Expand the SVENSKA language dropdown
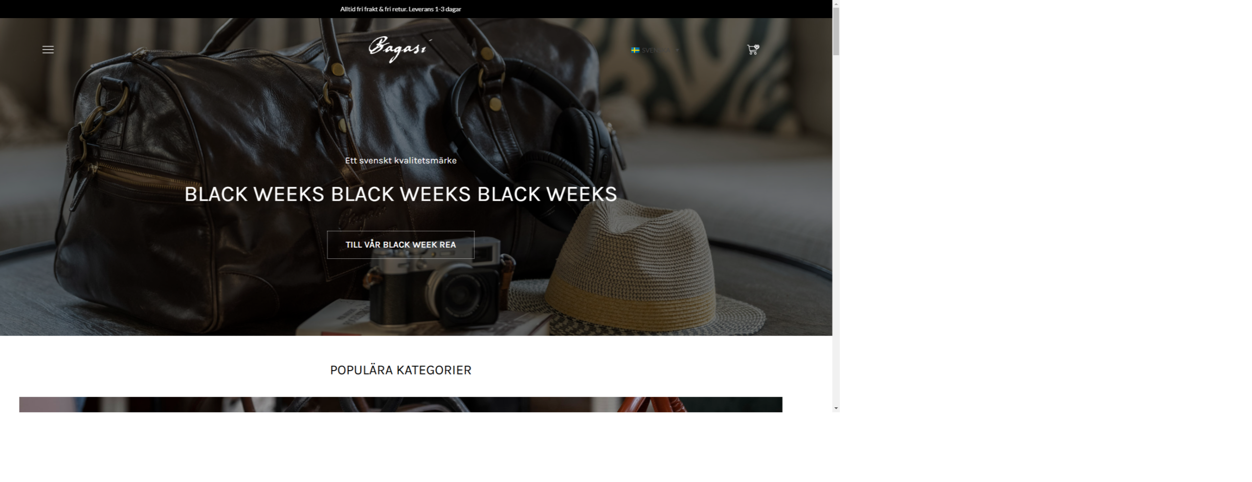The width and height of the screenshot is (1252, 482). [x=655, y=50]
